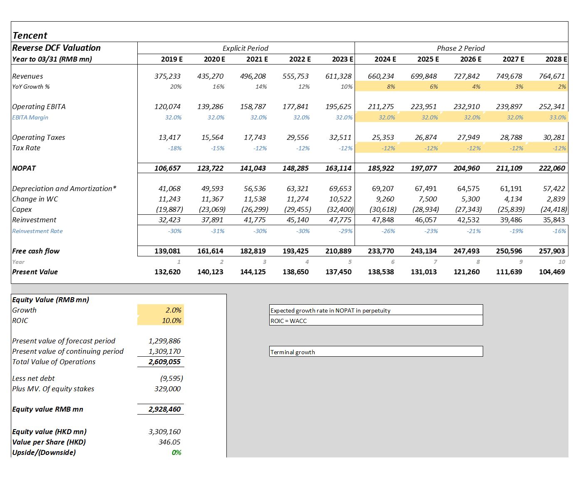Screen dimensions: 583x477
Task: Select Change in WC value 11,243
Action: (x=169, y=199)
